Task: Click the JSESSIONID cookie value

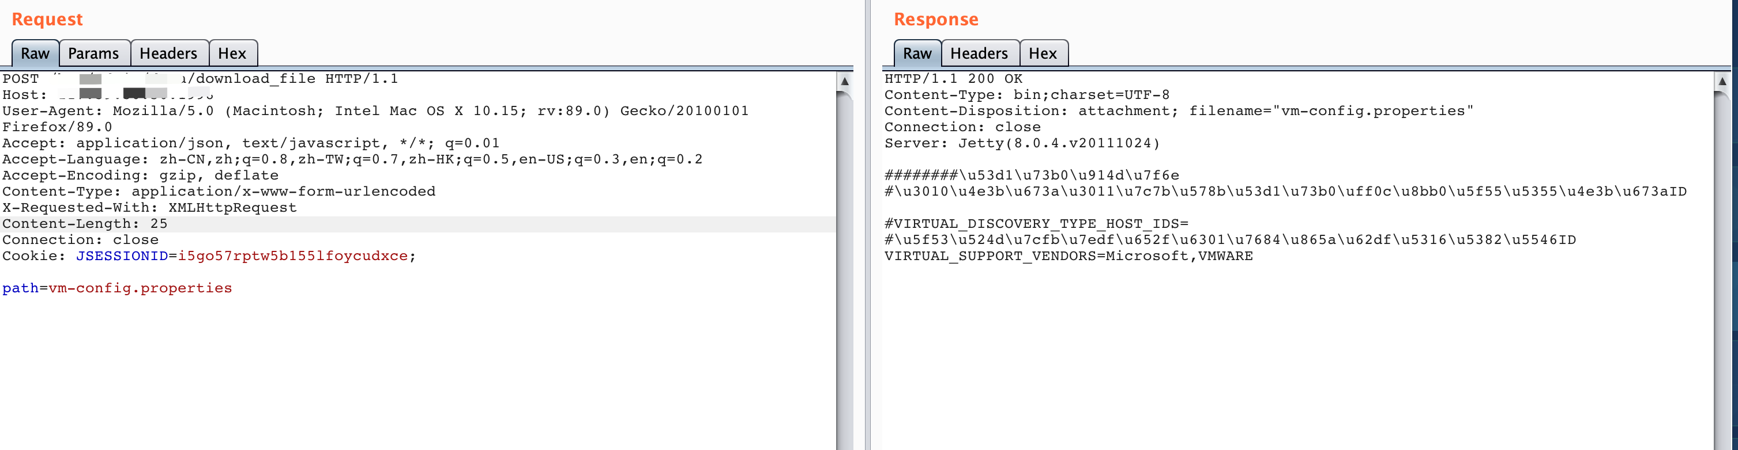Action: click(293, 256)
